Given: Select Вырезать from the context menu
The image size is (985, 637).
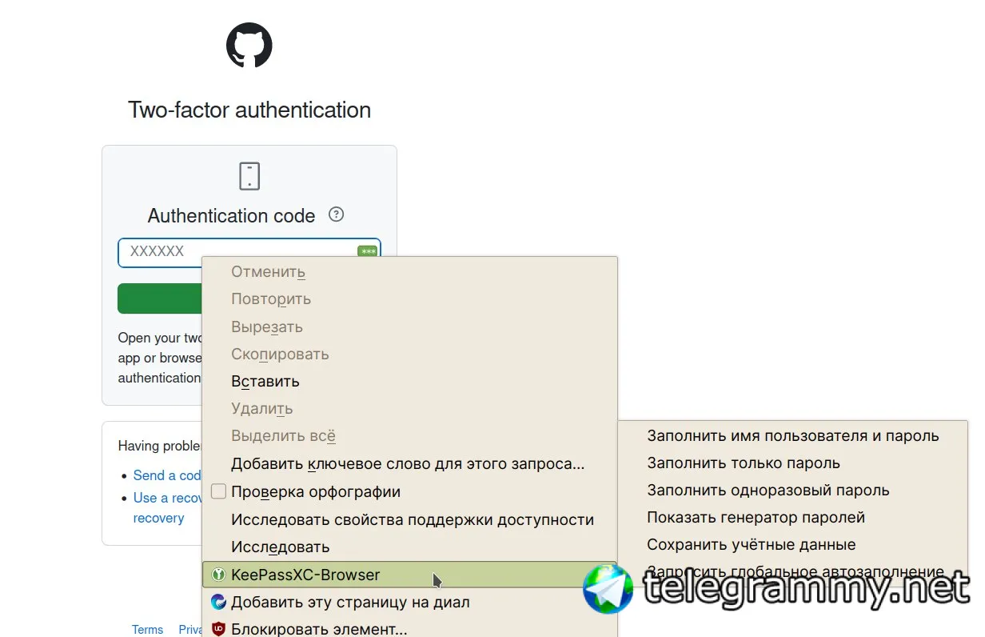Looking at the screenshot, I should (x=409, y=327).
